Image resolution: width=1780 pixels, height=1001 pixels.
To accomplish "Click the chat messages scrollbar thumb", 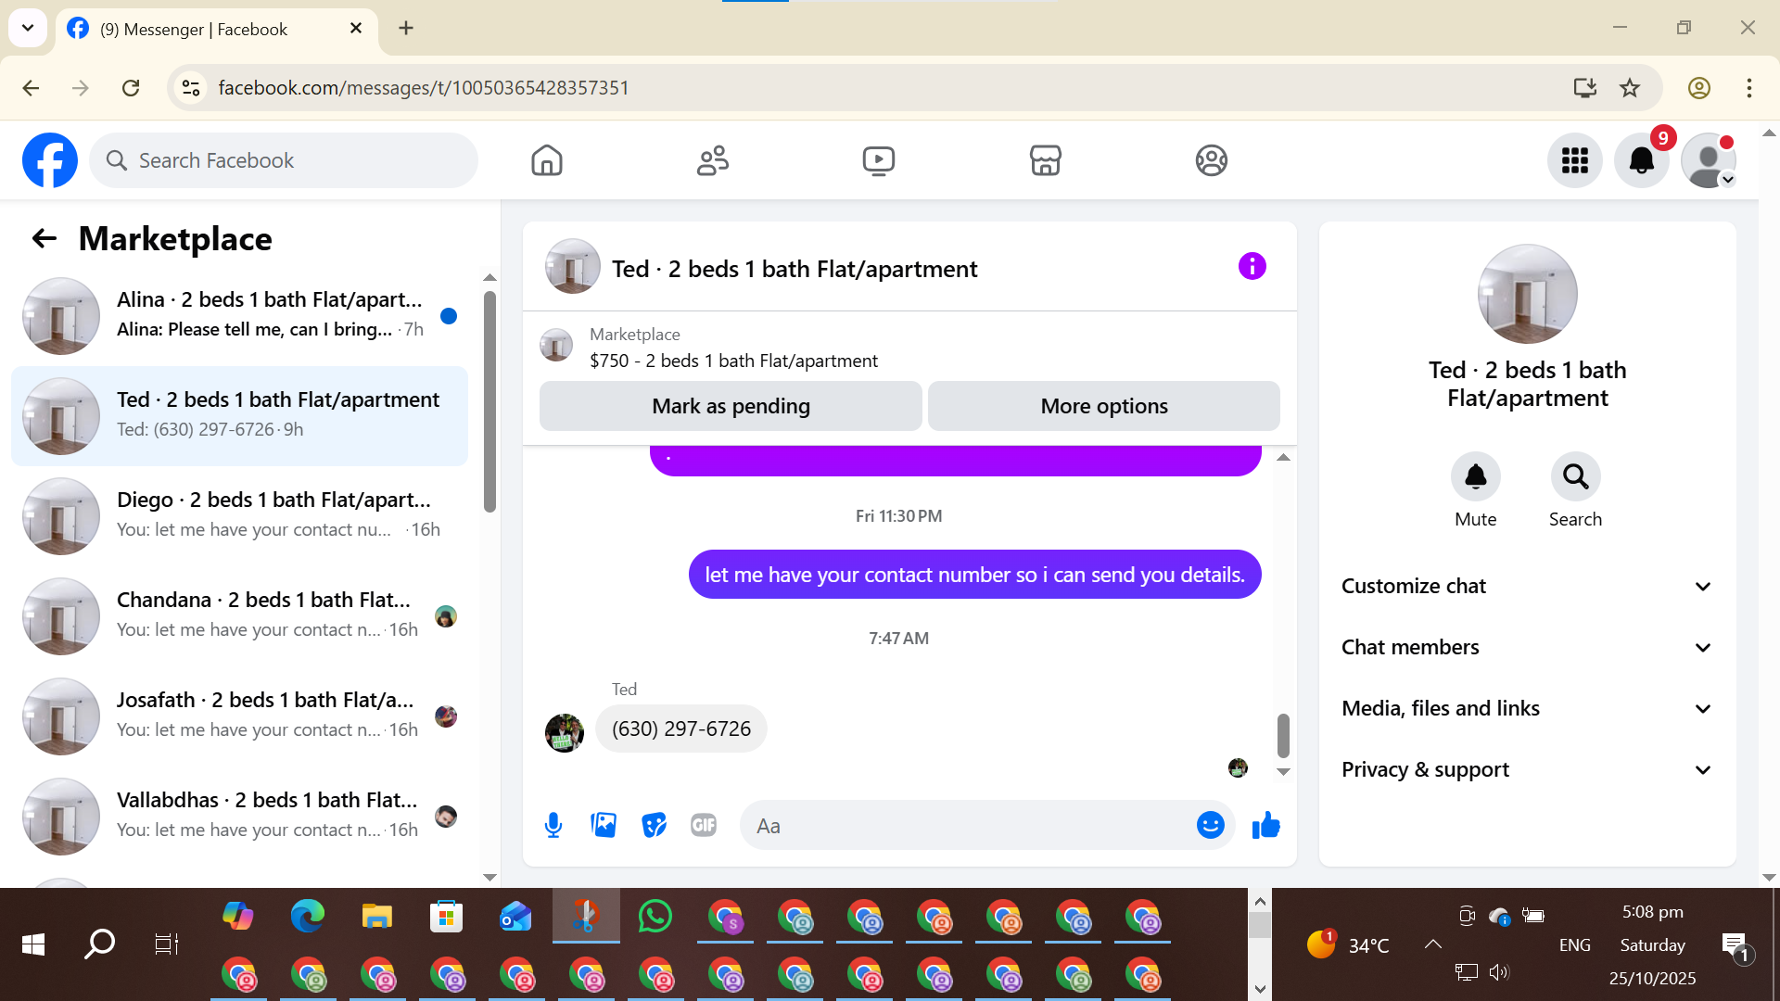I will (1283, 735).
